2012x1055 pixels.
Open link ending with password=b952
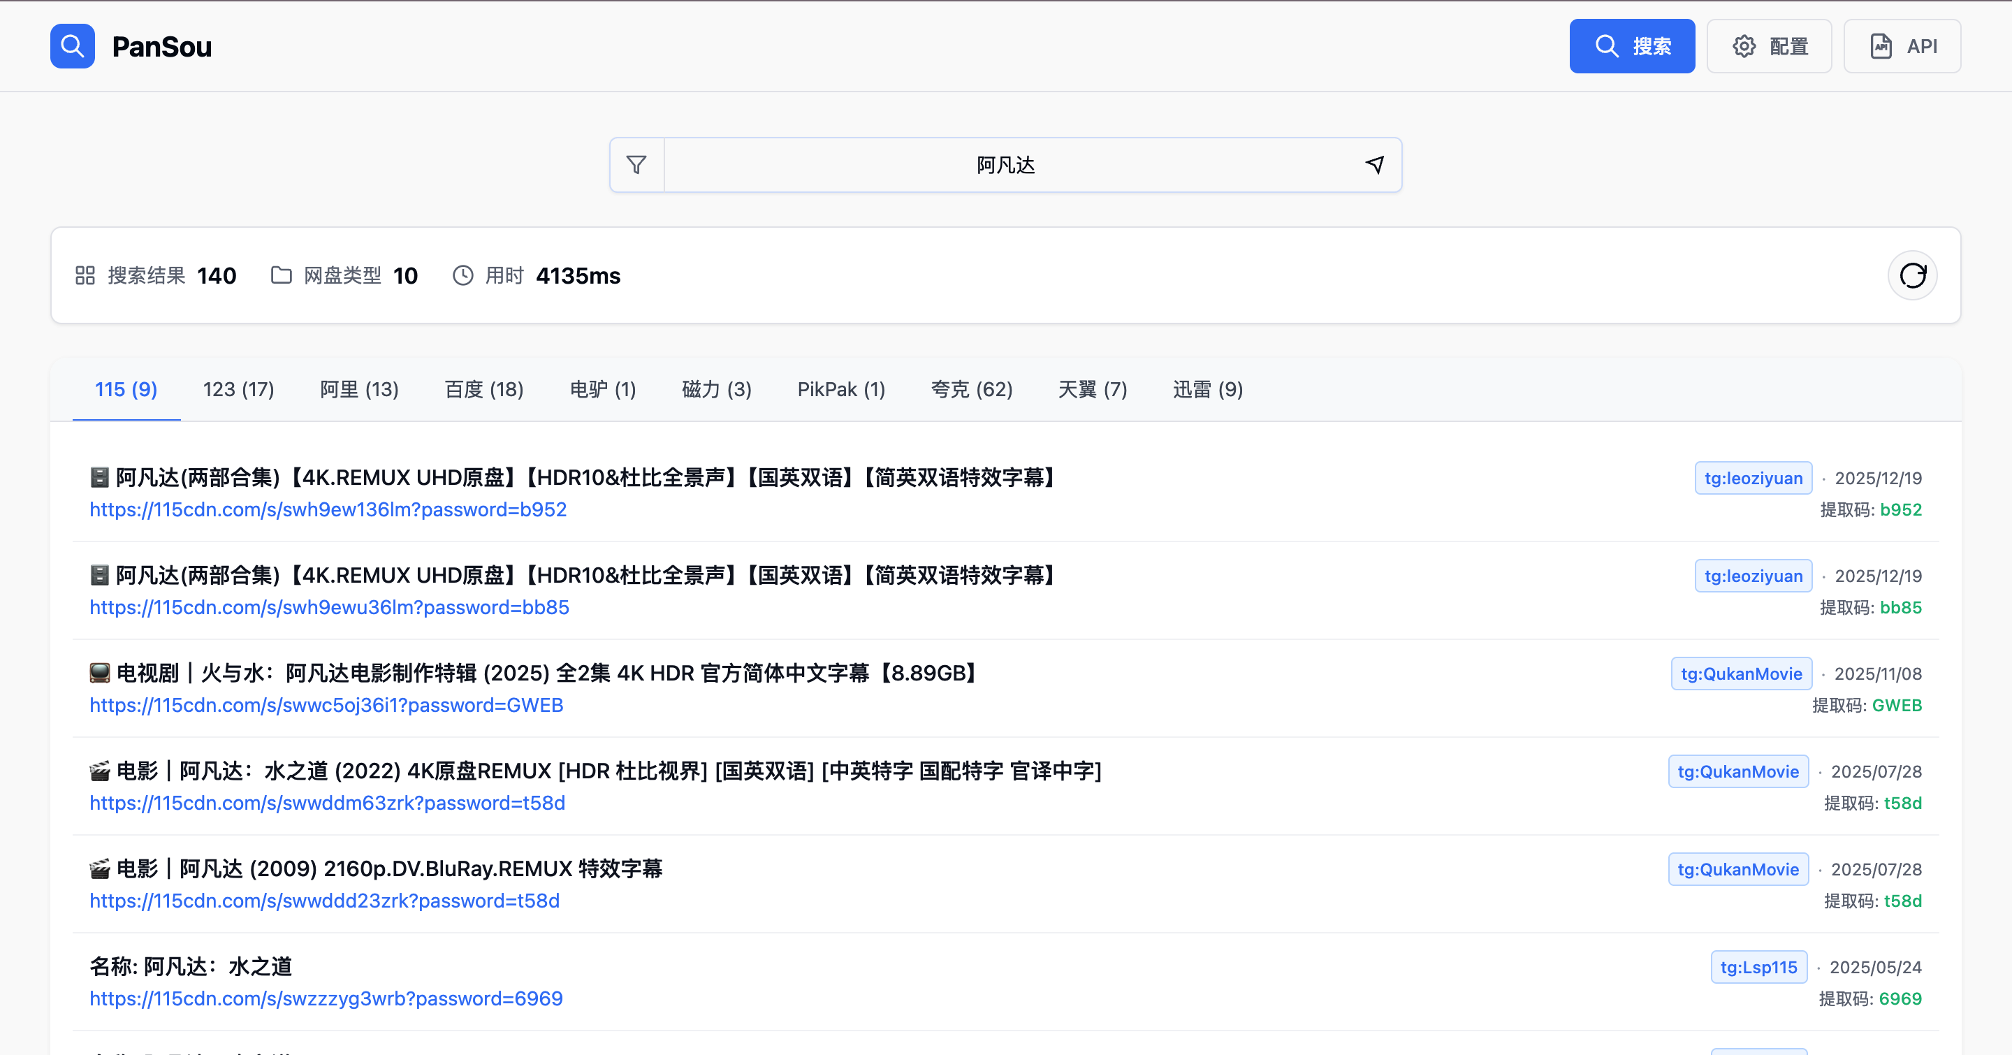328,509
